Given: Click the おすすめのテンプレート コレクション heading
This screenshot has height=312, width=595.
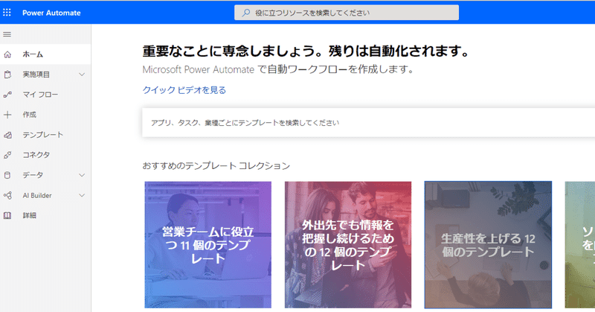Looking at the screenshot, I should 216,166.
